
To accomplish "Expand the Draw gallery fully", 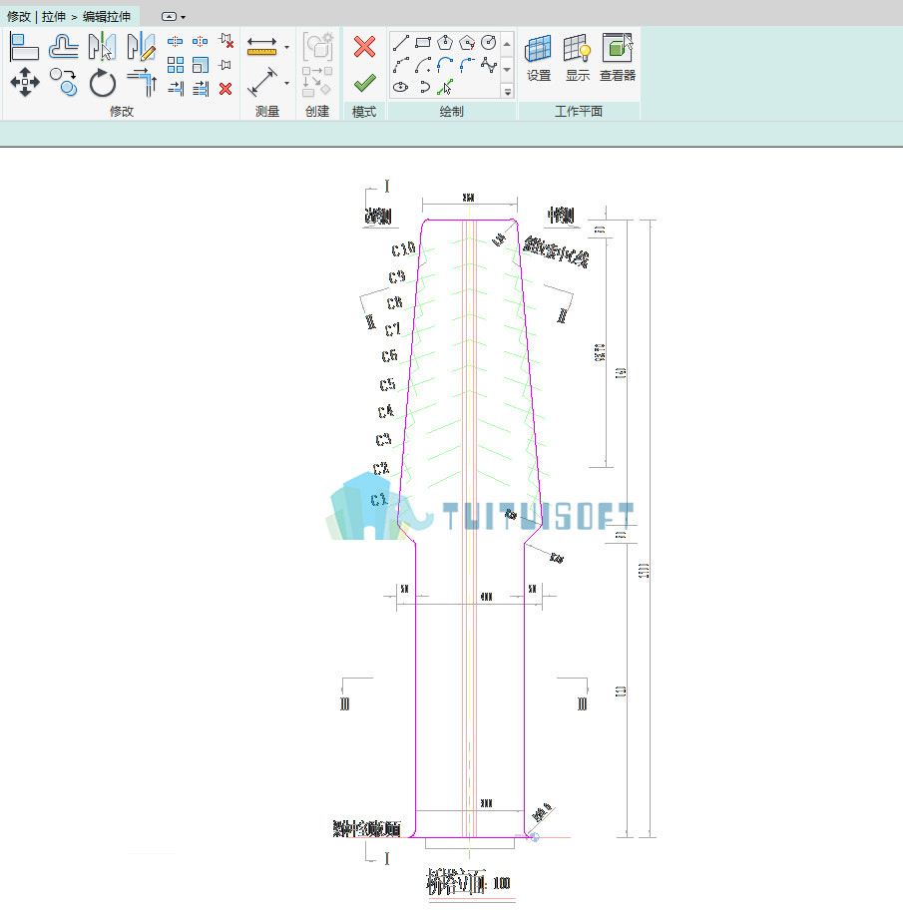I will (x=507, y=92).
